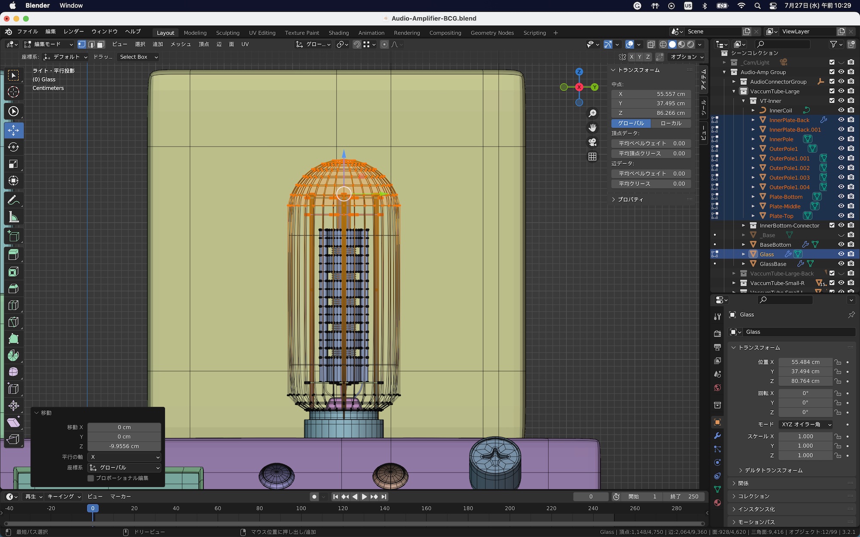Open the Select Box dropdown
Viewport: 860px width, 537px height.
pyautogui.click(x=138, y=57)
